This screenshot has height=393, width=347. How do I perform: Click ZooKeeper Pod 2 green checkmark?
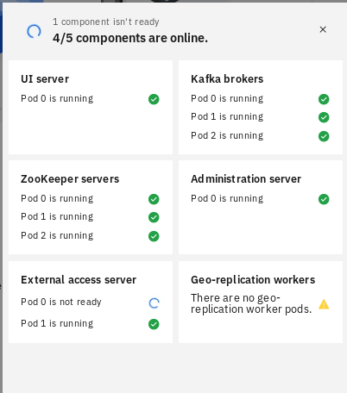(x=154, y=236)
